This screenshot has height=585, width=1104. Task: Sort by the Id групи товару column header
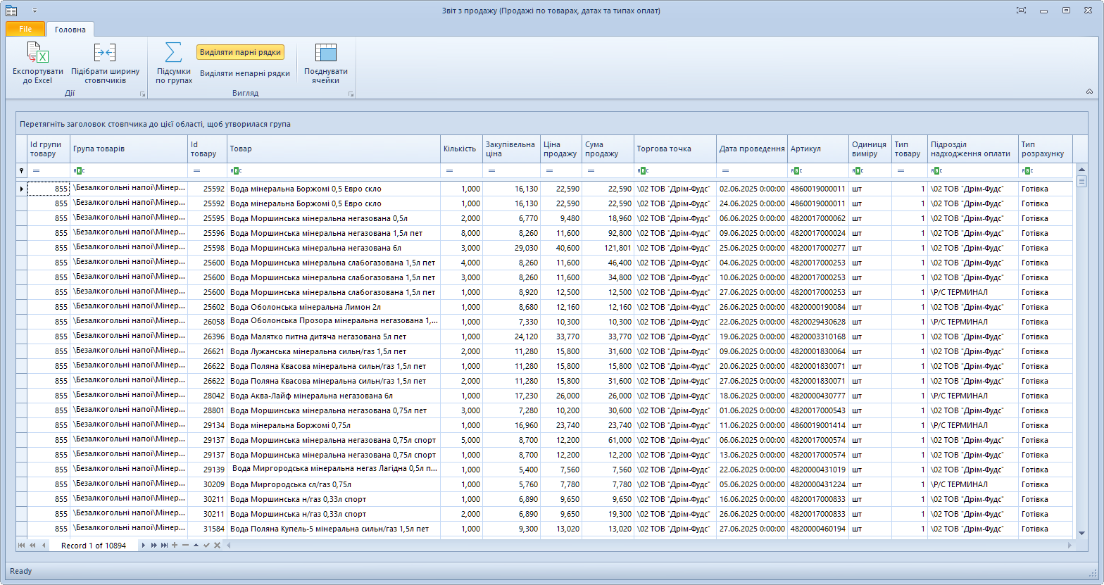coord(49,149)
